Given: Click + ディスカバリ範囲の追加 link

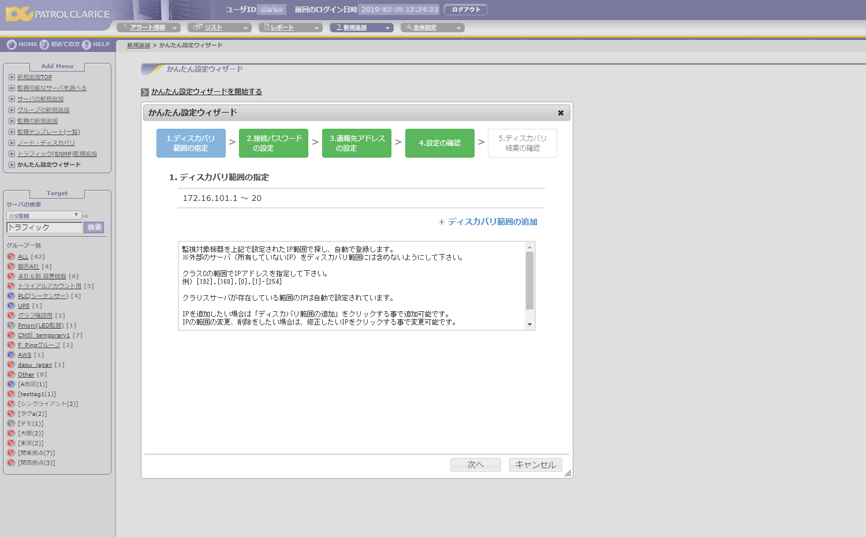Looking at the screenshot, I should (x=488, y=222).
